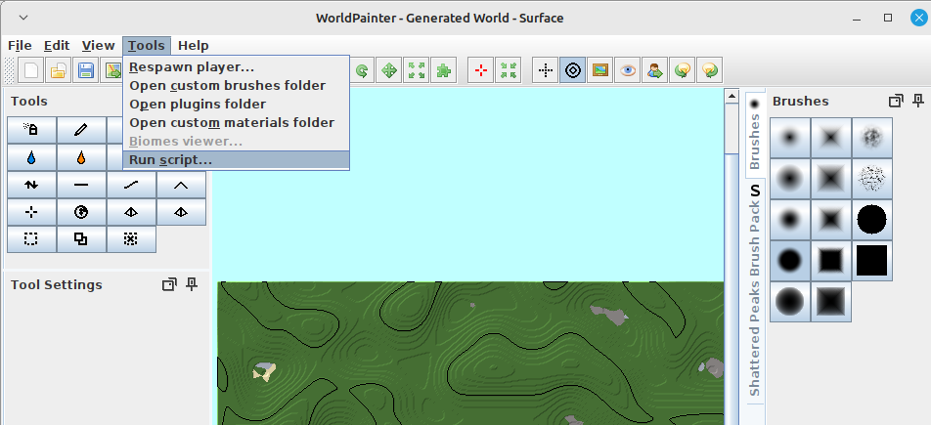931x425 pixels.
Task: Open the Help menu
Action: [x=193, y=45]
